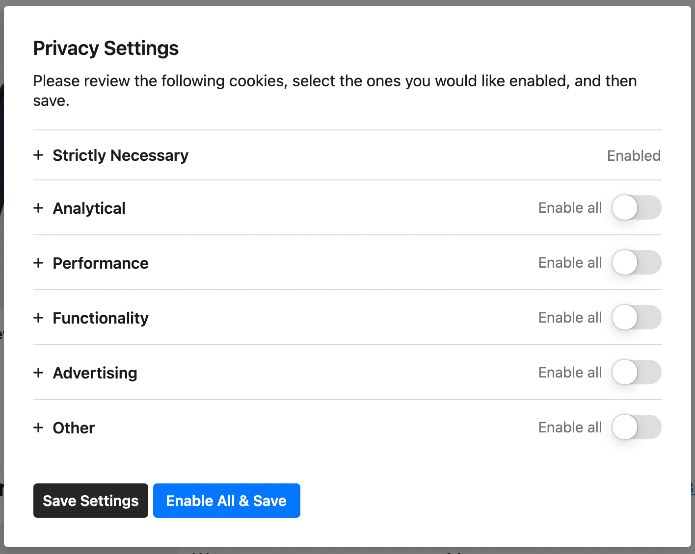Image resolution: width=695 pixels, height=554 pixels.
Task: Enable all Performance cookies
Action: click(637, 262)
